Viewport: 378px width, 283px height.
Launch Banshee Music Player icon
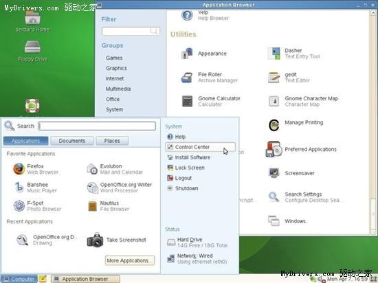coord(19,187)
